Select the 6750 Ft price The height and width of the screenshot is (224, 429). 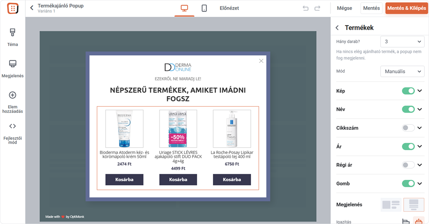[x=232, y=164]
